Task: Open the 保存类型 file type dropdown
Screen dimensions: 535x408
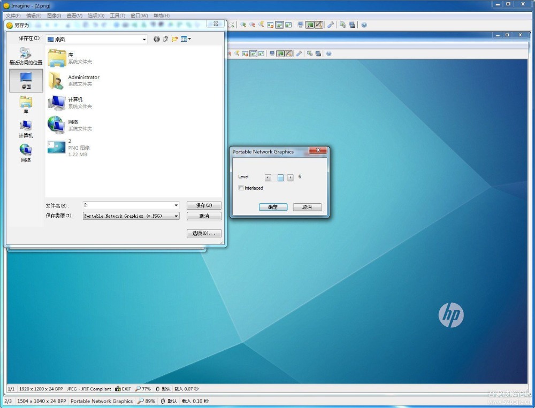Action: [176, 216]
